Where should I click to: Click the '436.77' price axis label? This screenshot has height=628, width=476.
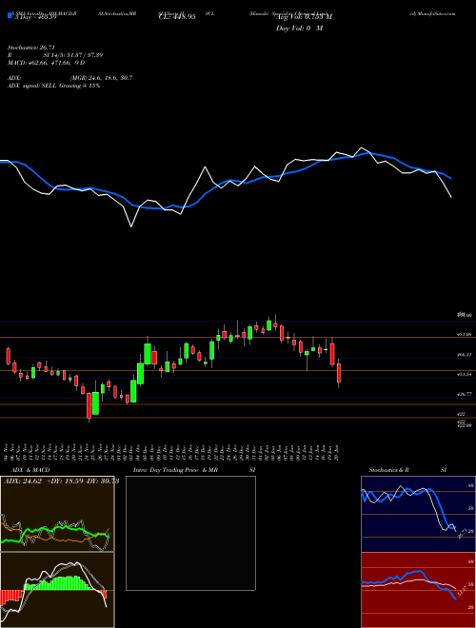[464, 395]
